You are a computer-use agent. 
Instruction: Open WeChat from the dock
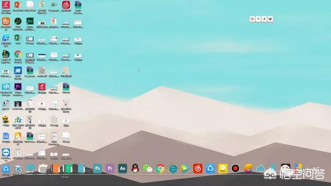(147, 168)
